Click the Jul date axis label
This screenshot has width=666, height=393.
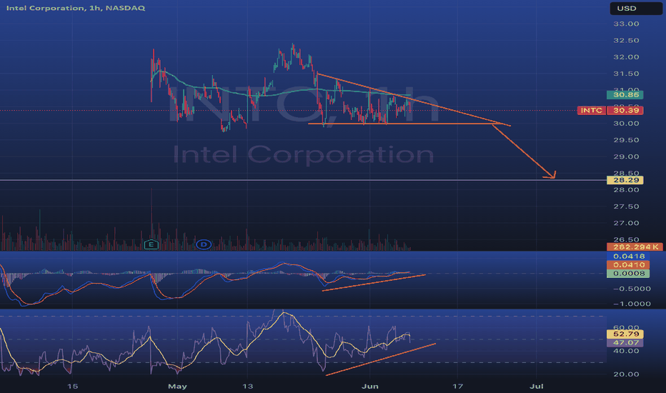[x=537, y=386]
